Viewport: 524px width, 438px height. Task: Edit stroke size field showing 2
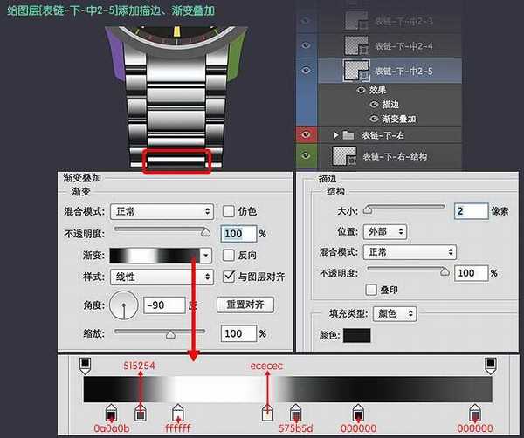[472, 211]
